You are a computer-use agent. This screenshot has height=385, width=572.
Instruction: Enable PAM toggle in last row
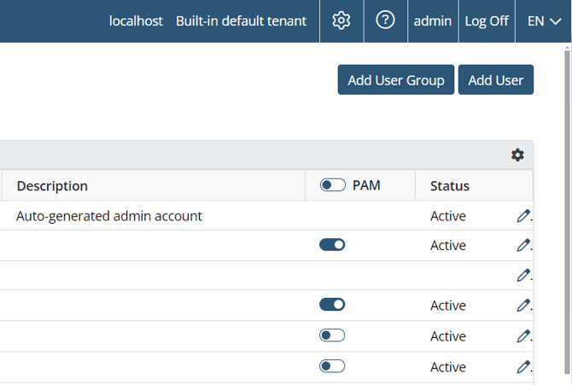click(x=332, y=366)
